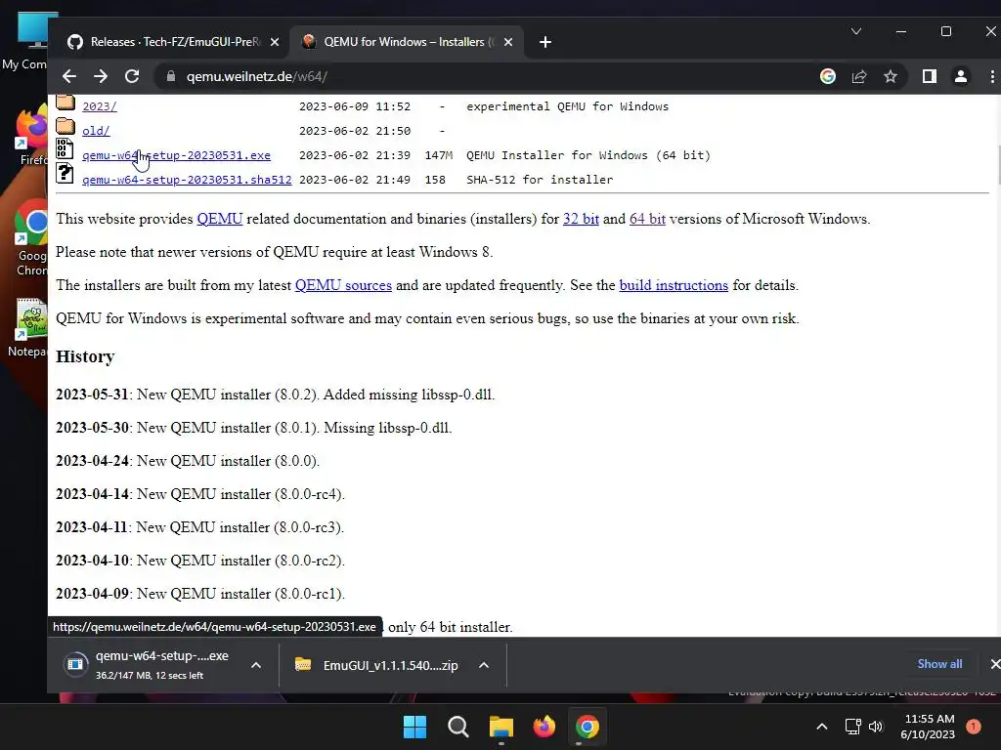Screen dimensions: 1001x750
Task: Close the downloads bar
Action: 994,664
